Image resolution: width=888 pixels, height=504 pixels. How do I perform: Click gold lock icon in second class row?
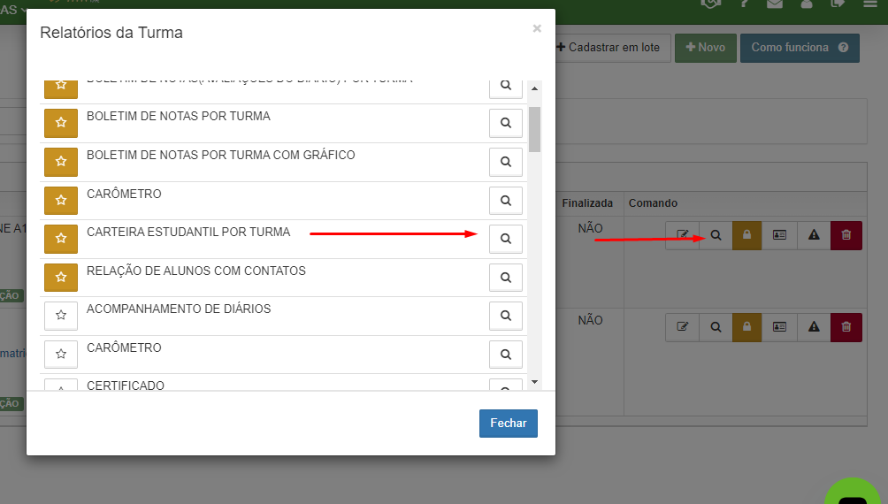tap(747, 327)
